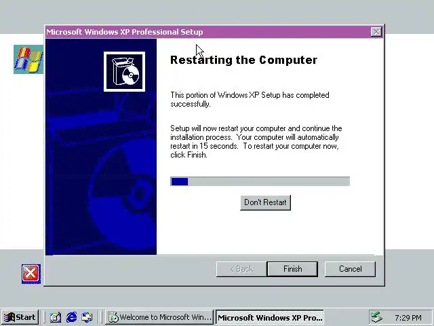Image resolution: width=434 pixels, height=326 pixels.
Task: Click the restart countdown progress bar
Action: (260, 181)
